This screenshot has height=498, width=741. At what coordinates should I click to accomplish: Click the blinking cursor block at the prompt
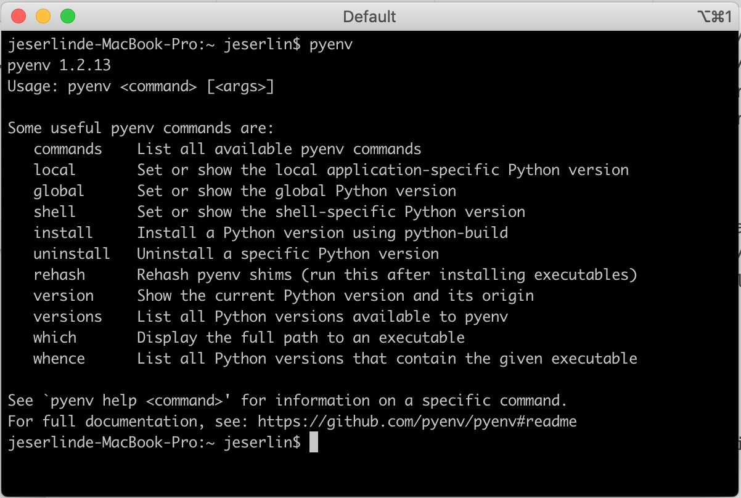[x=314, y=442]
